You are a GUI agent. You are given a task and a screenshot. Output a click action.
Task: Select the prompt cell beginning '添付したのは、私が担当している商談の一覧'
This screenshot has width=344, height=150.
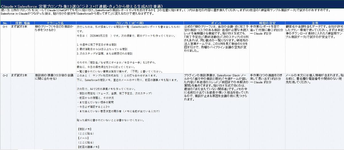(x=129, y=49)
